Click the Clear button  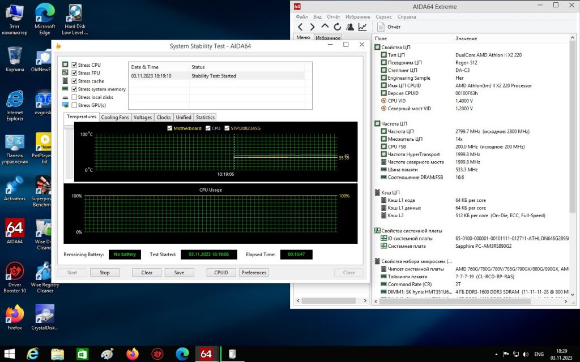tap(147, 273)
